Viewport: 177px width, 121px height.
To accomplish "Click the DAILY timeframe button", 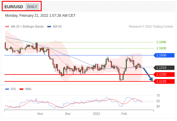I will pos(32,7).
